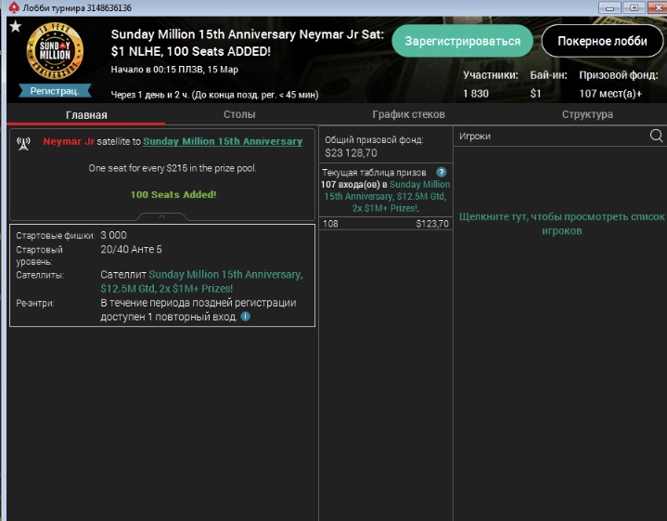Click the favorite star icon

pos(16,26)
